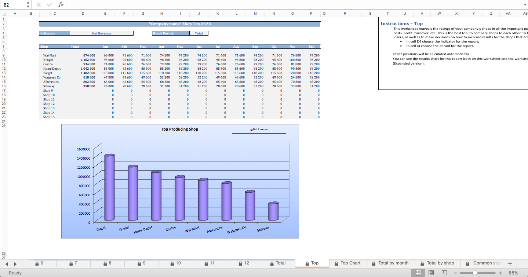Image resolution: width=528 pixels, height=277 pixels.
Task: Select column P header
Action: [311, 13]
